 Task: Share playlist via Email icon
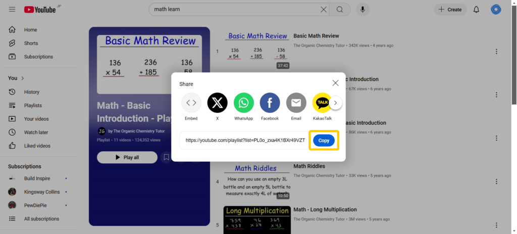point(296,103)
